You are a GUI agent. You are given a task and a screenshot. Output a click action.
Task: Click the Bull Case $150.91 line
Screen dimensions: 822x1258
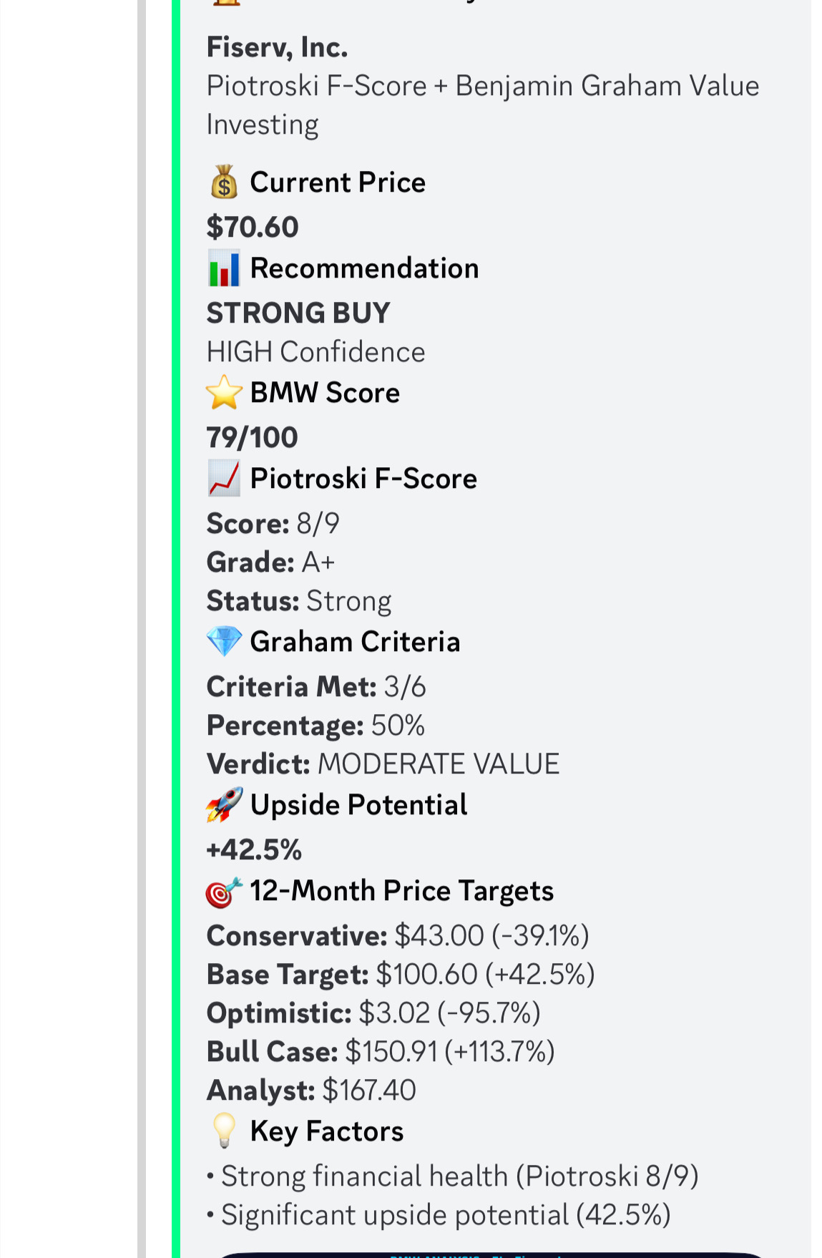tap(380, 1052)
